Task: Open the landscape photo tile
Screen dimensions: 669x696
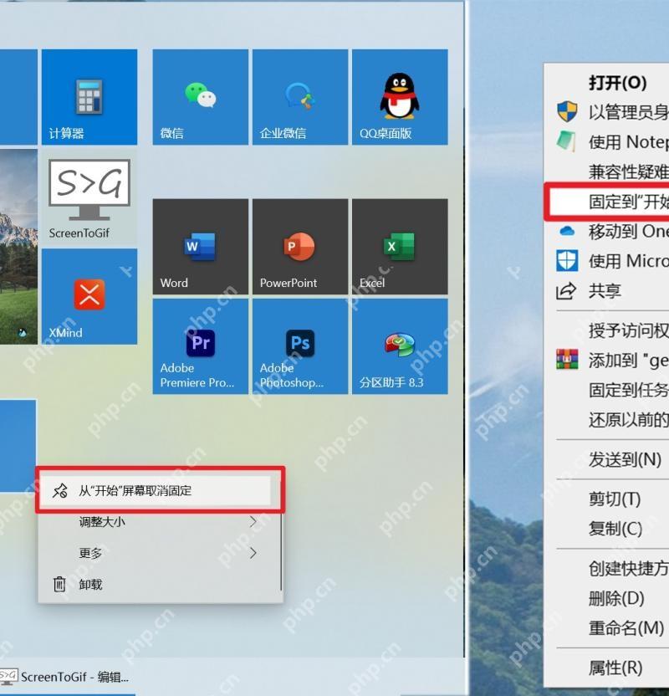Action: [18, 247]
